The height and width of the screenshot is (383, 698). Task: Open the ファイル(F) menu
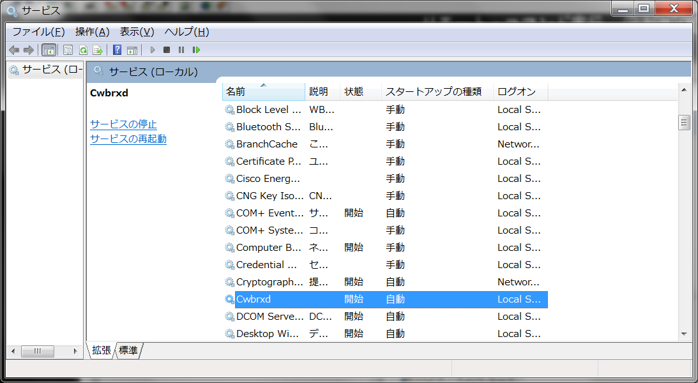tap(38, 32)
